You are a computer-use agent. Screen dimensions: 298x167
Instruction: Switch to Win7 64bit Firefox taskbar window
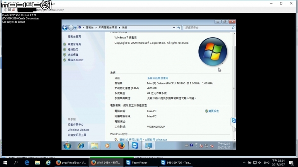point(106,162)
